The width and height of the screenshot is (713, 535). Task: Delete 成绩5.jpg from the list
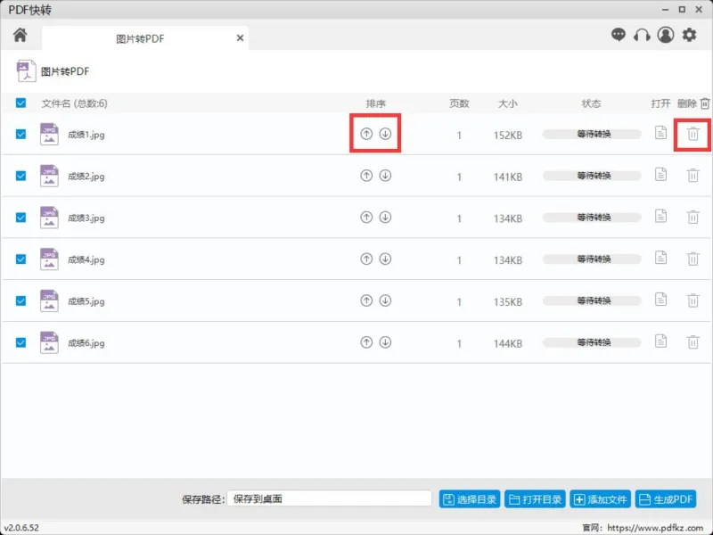[693, 300]
